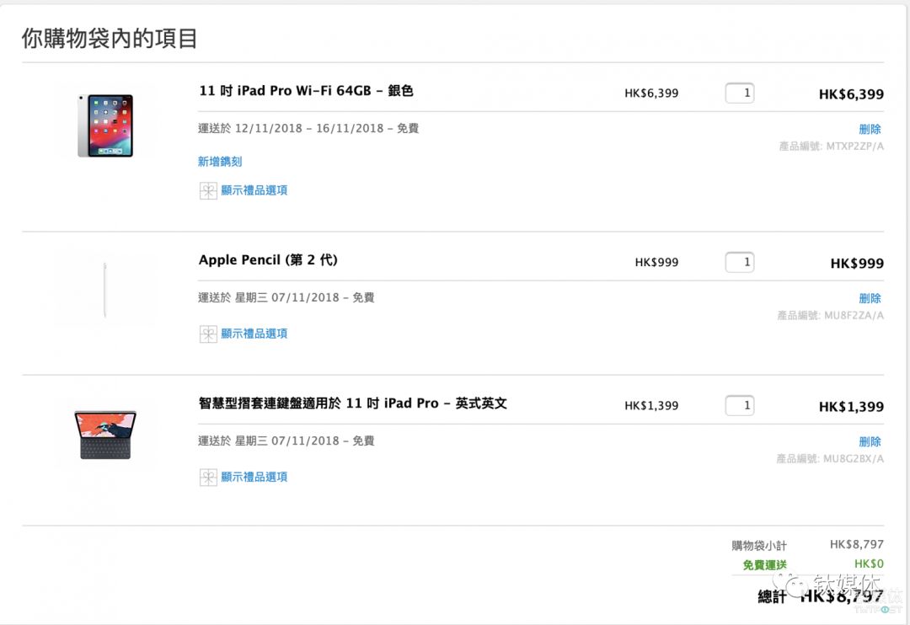This screenshot has height=625, width=910.
Task: Remove keyboard folio using 刪除 link
Action: click(x=870, y=441)
